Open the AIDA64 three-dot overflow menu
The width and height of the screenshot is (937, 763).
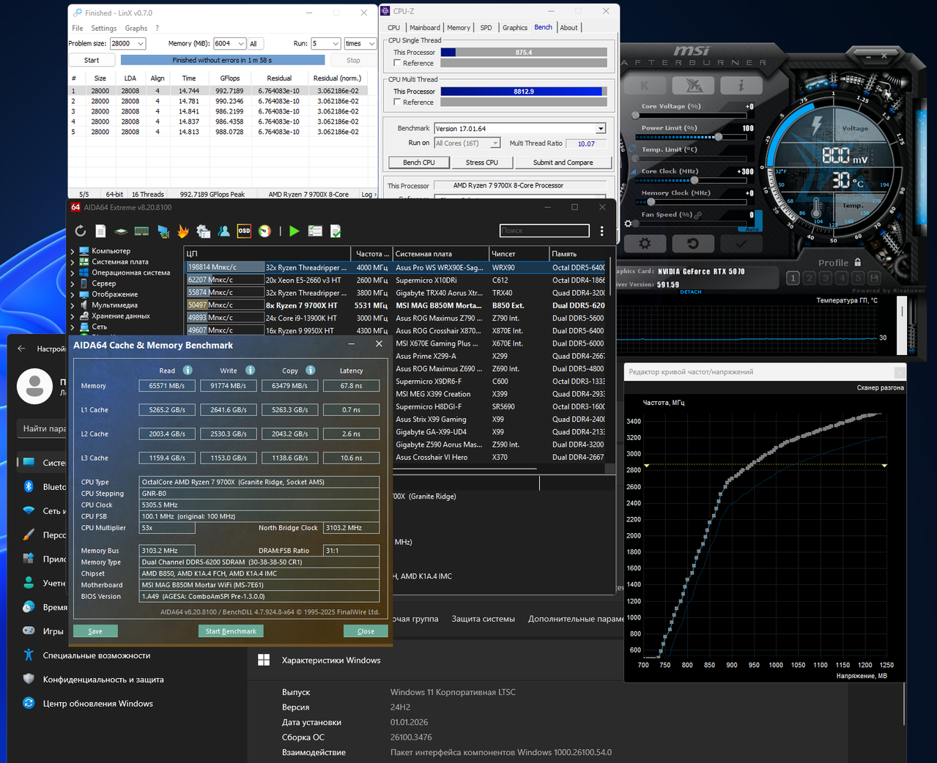pyautogui.click(x=602, y=231)
